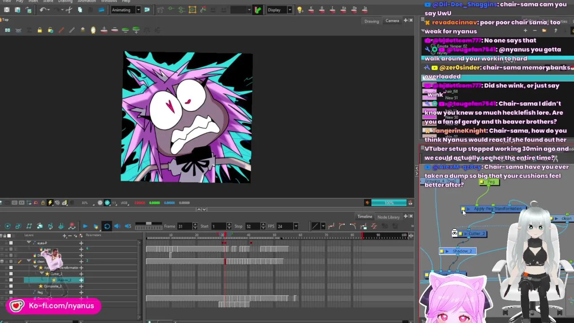Click the Shadow_2 node in the Node view

pos(458,251)
